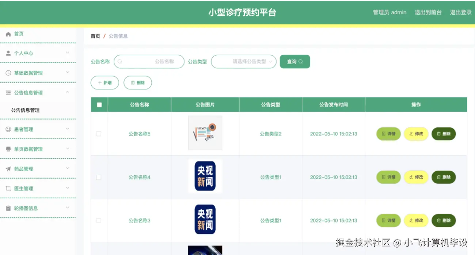
Task: Toggle the select-all checkbox in table header
Action: [99, 105]
